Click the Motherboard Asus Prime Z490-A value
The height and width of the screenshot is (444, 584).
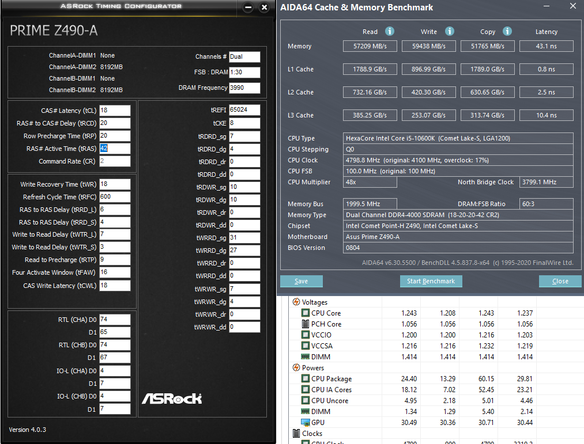click(458, 237)
